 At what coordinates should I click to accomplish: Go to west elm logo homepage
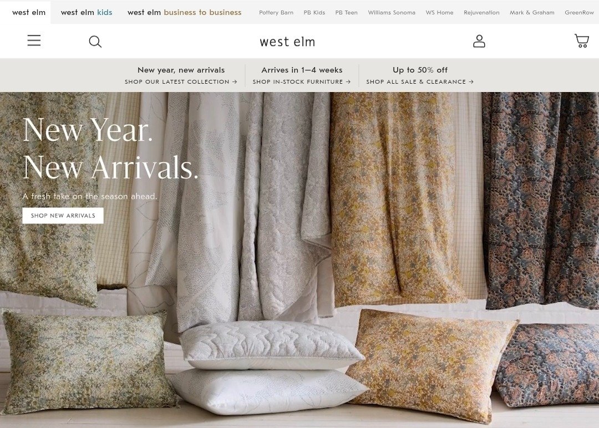click(287, 42)
